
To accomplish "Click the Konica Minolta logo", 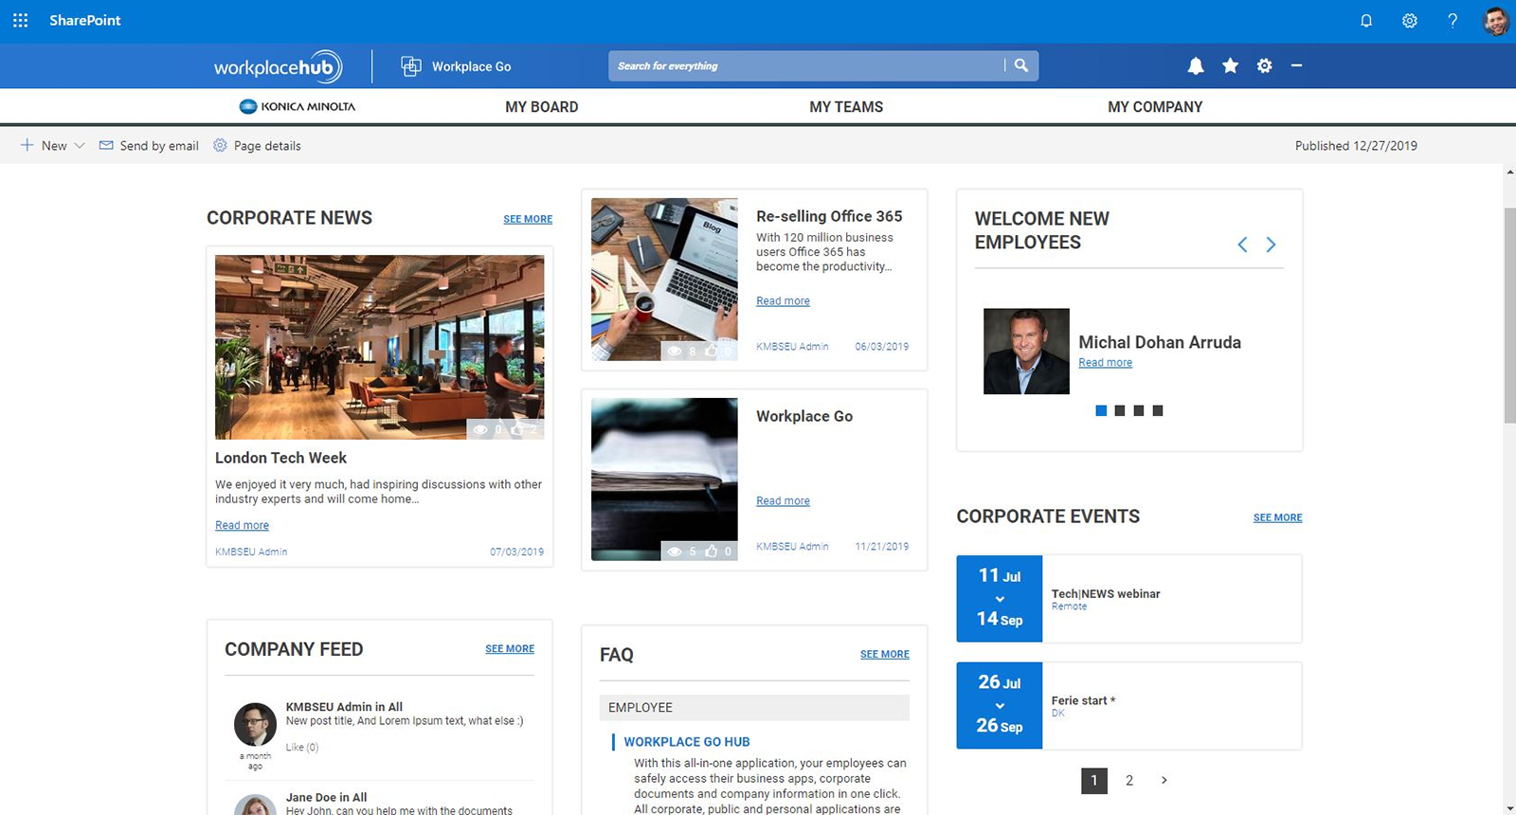I will [x=298, y=106].
